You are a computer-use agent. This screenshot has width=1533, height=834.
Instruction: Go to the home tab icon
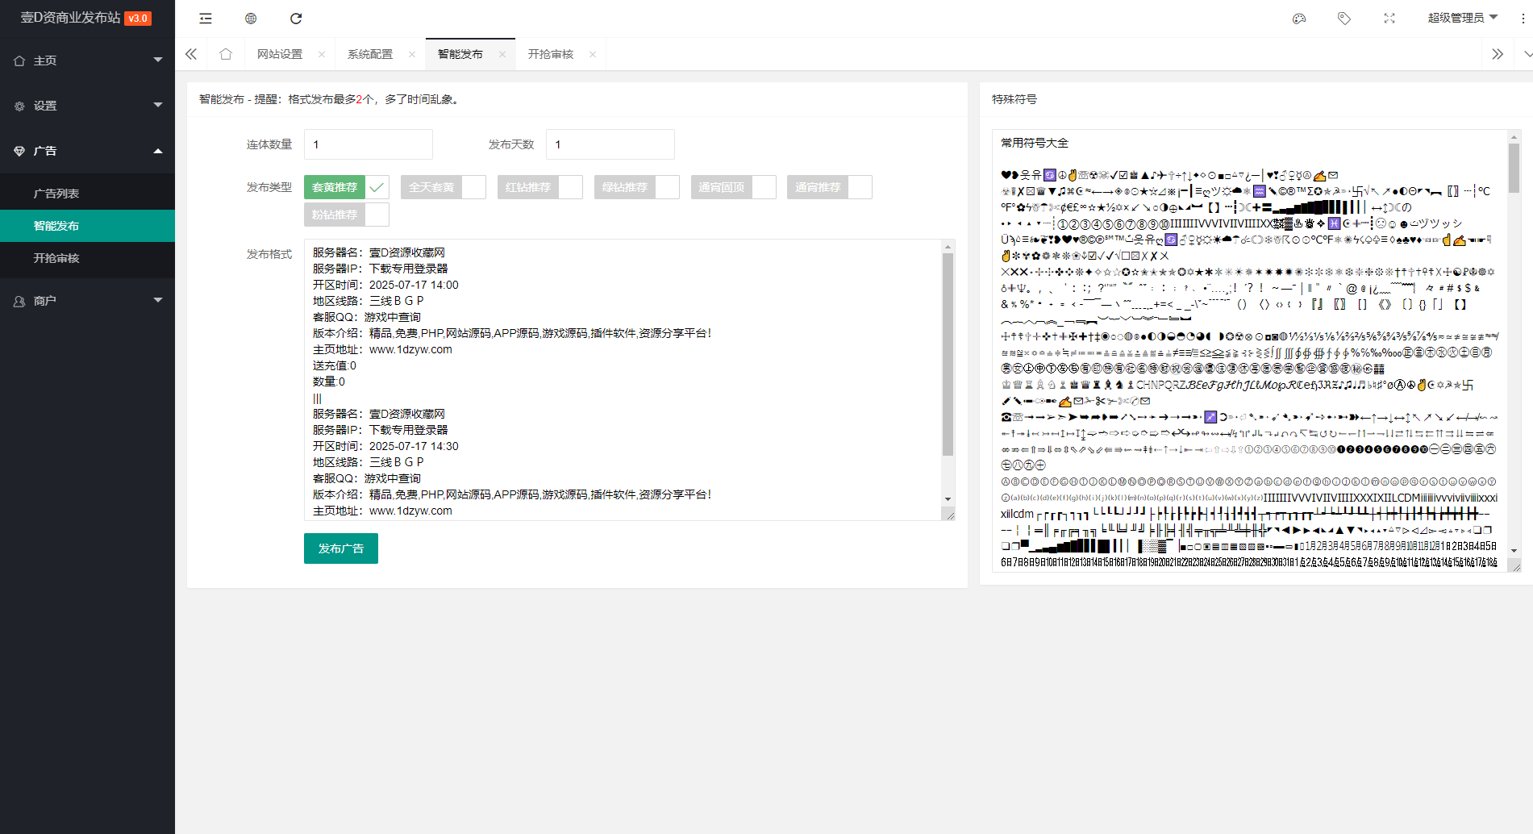pyautogui.click(x=226, y=54)
